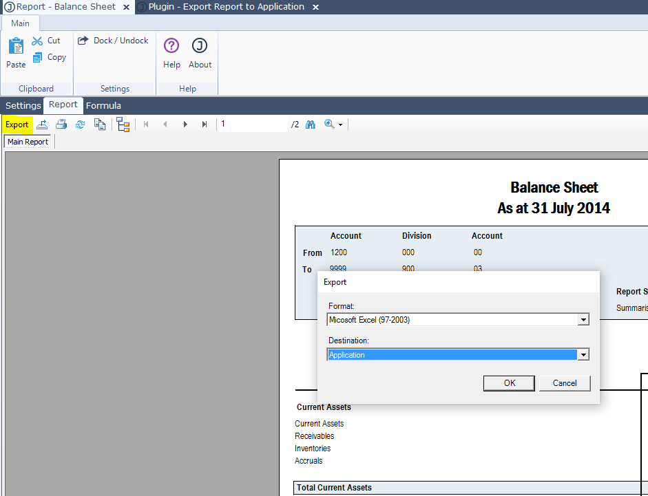Jump to the last report page
This screenshot has height=496, width=648.
click(205, 125)
